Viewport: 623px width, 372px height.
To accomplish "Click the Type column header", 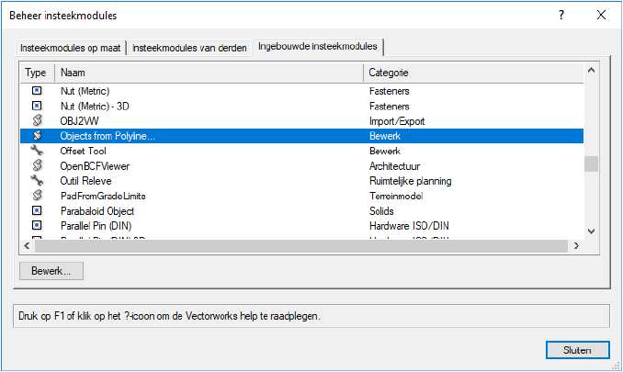I will 37,72.
